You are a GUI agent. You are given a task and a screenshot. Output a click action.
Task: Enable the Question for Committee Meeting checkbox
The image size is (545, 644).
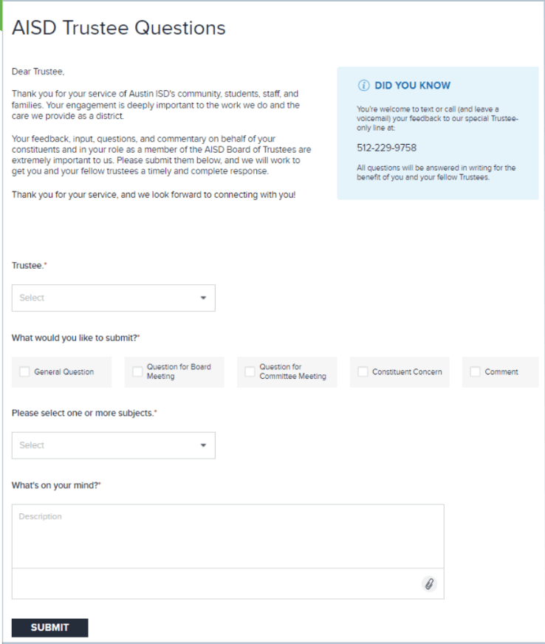click(x=250, y=372)
